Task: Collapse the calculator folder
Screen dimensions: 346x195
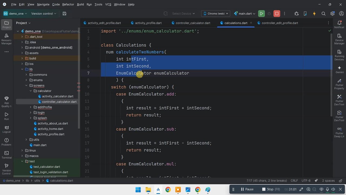Action: pos(31,91)
